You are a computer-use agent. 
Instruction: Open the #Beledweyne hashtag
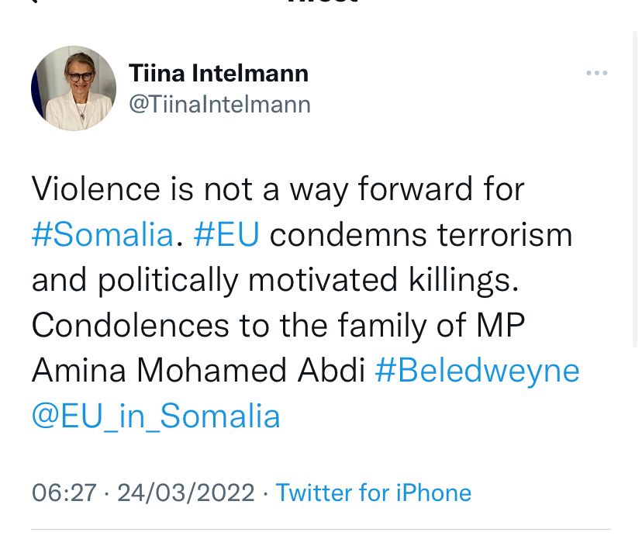(477, 370)
